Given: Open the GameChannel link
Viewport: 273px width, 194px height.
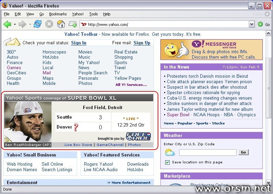Looking at the screenshot, I should coord(110,145).
